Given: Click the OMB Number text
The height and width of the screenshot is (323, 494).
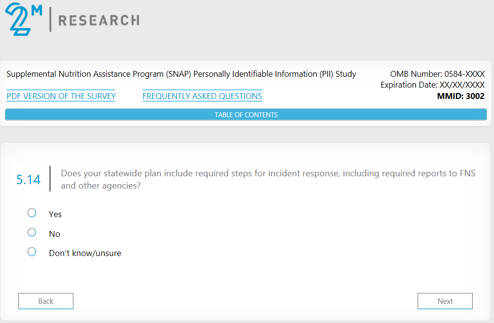Looking at the screenshot, I should pyautogui.click(x=437, y=74).
